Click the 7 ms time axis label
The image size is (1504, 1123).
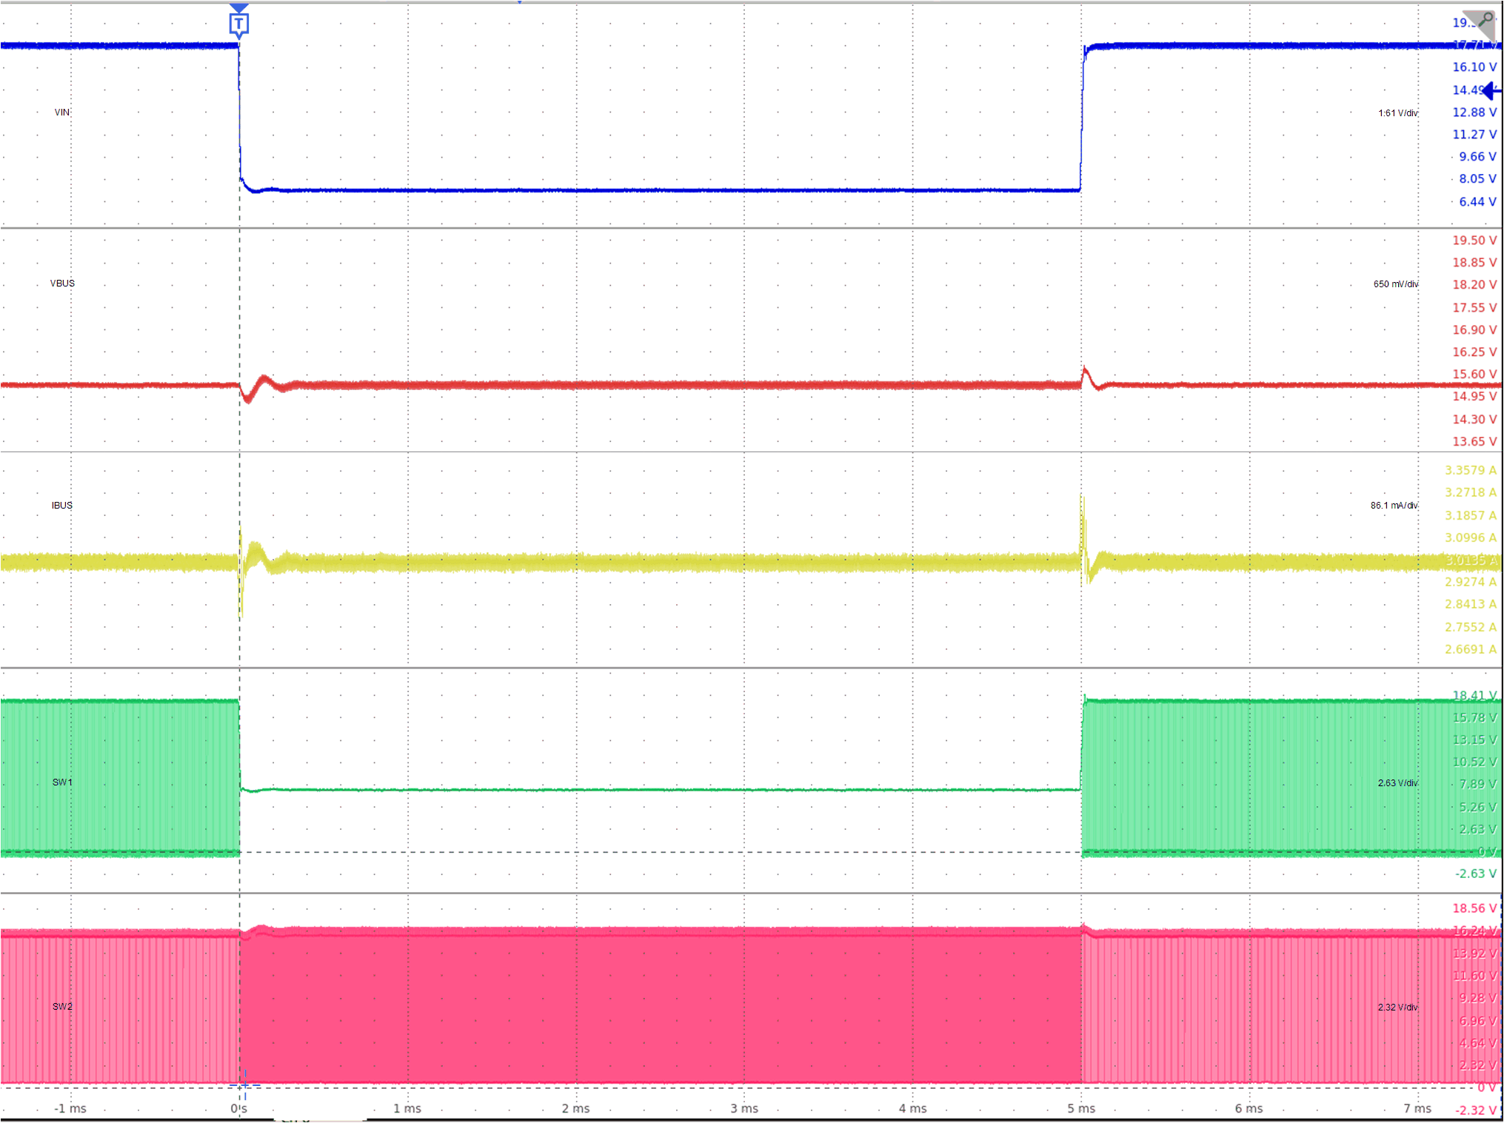point(1417,1108)
